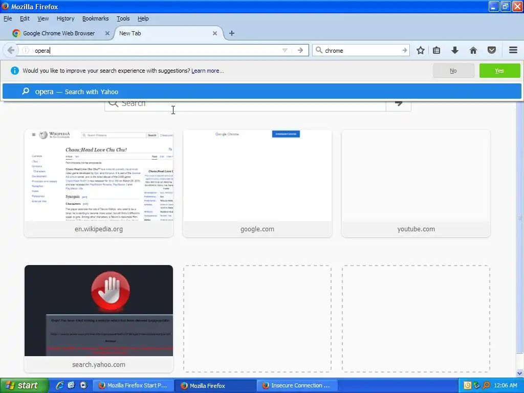Open the Help menu

tap(143, 18)
